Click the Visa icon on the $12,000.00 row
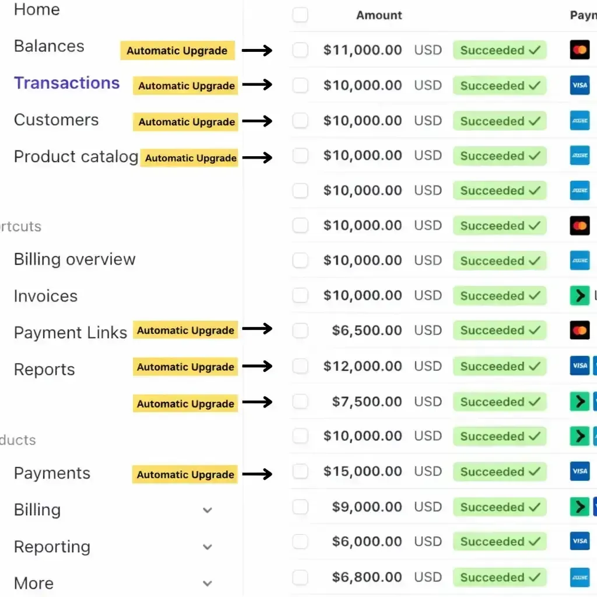Image resolution: width=597 pixels, height=597 pixels. pyautogui.click(x=580, y=366)
